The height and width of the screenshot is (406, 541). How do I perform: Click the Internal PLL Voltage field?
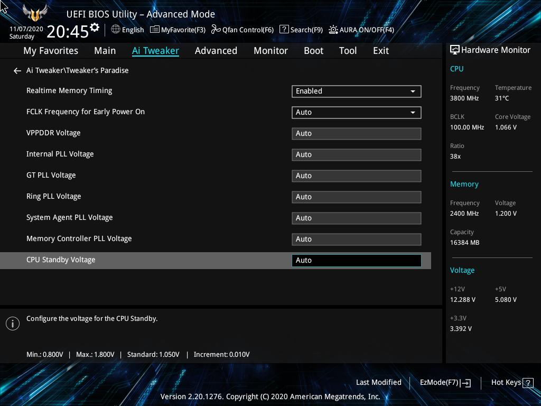[x=357, y=155]
